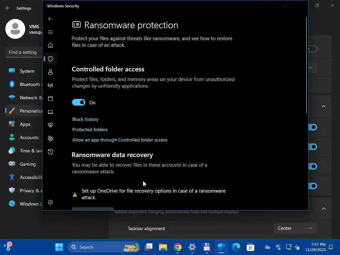Select Virus & threat protection shield icon
The height and width of the screenshot is (255, 340).
click(50, 59)
